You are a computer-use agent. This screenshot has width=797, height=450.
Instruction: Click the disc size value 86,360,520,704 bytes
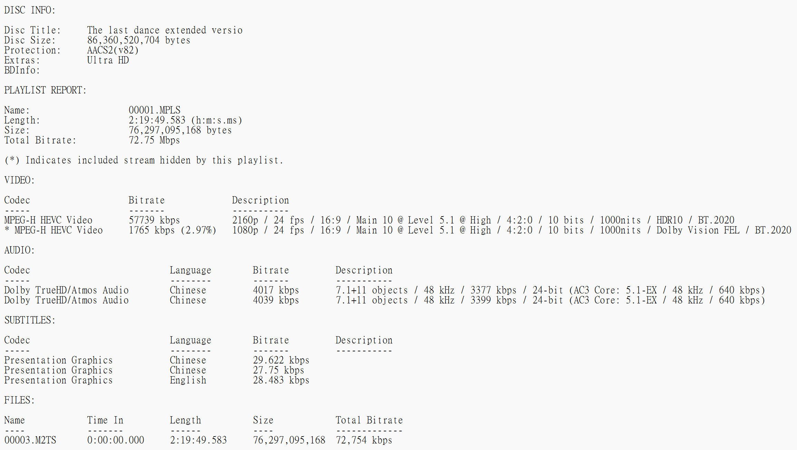point(138,40)
